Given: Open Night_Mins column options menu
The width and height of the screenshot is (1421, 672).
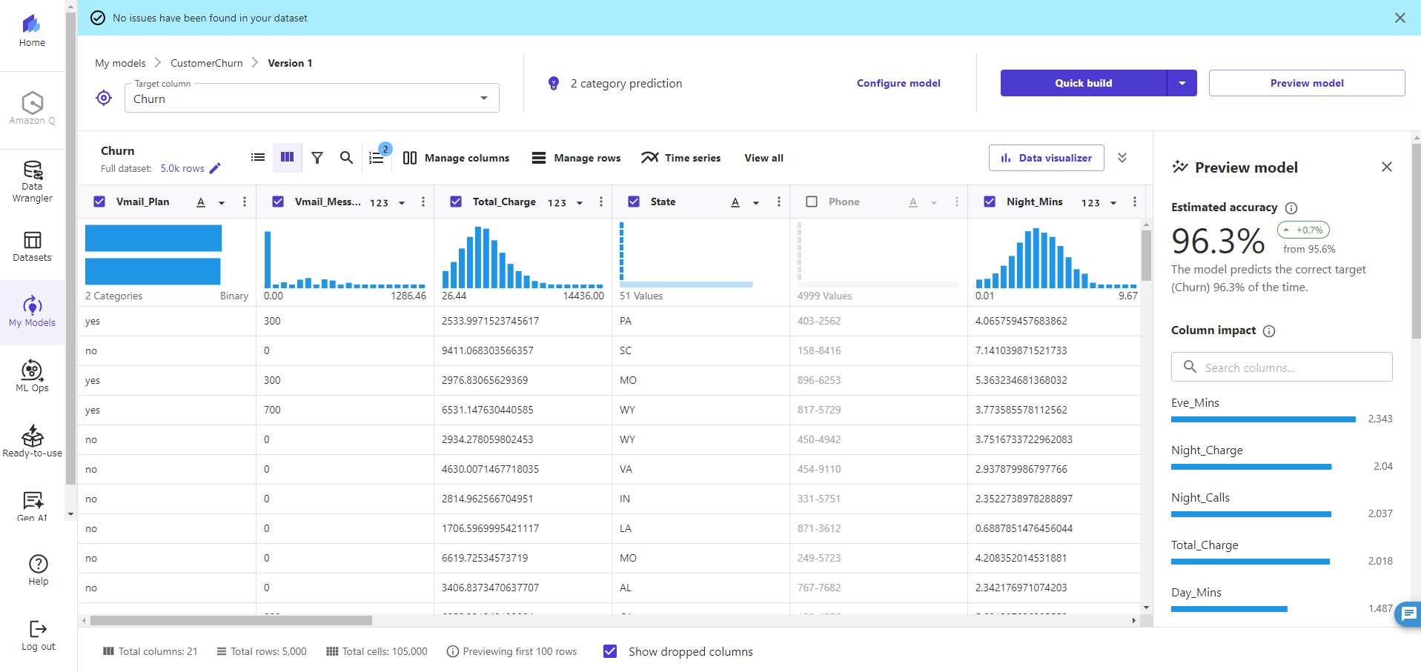Looking at the screenshot, I should (x=1135, y=202).
